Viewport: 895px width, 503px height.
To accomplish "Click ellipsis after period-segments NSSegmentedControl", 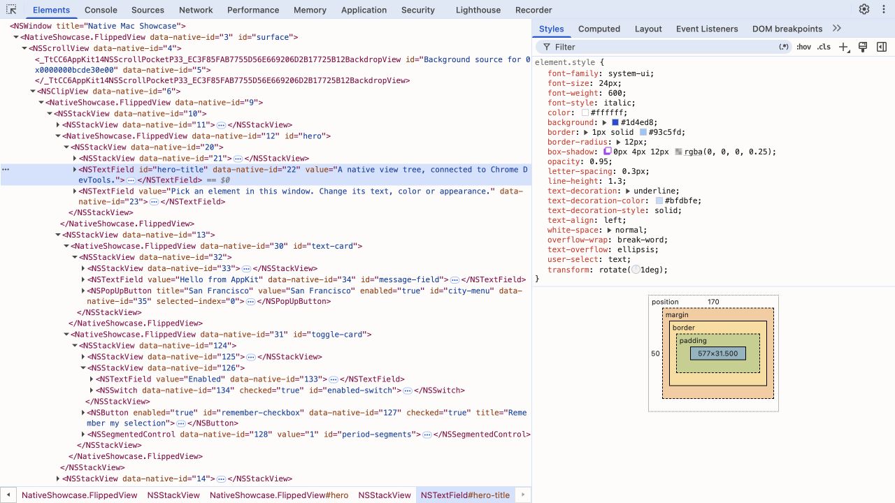I will coord(427,435).
